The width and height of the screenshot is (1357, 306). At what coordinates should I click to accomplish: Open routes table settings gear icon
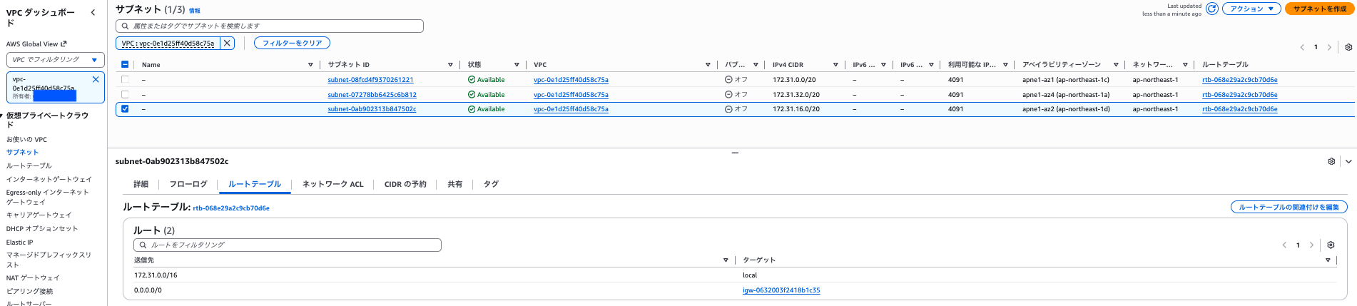1331,245
